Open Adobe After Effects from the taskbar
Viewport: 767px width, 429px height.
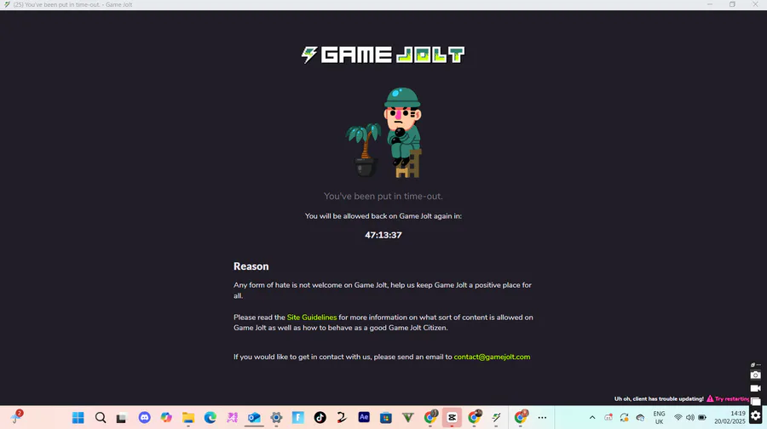364,417
